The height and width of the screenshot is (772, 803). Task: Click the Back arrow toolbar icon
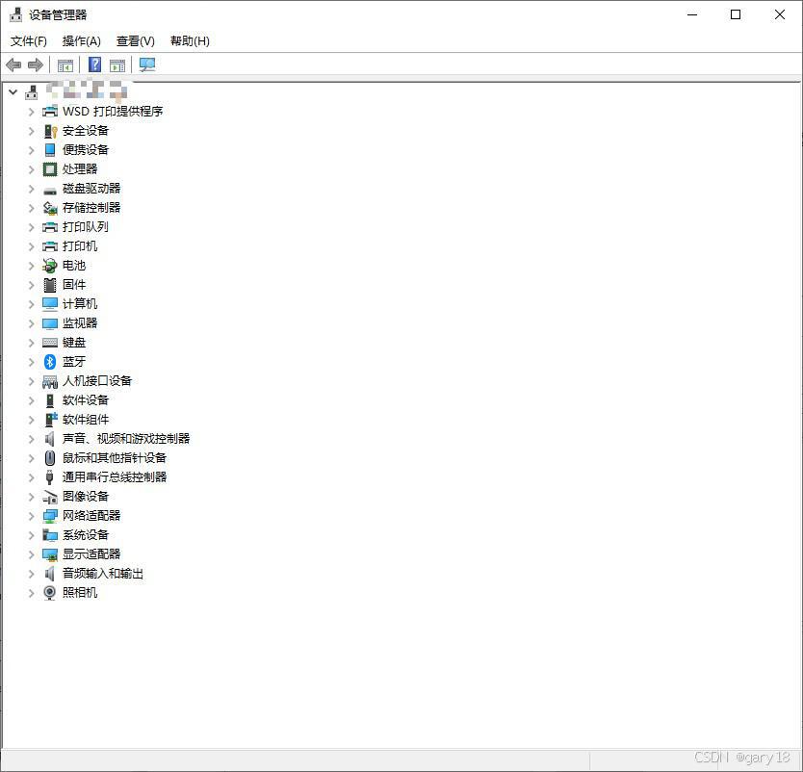(x=13, y=65)
